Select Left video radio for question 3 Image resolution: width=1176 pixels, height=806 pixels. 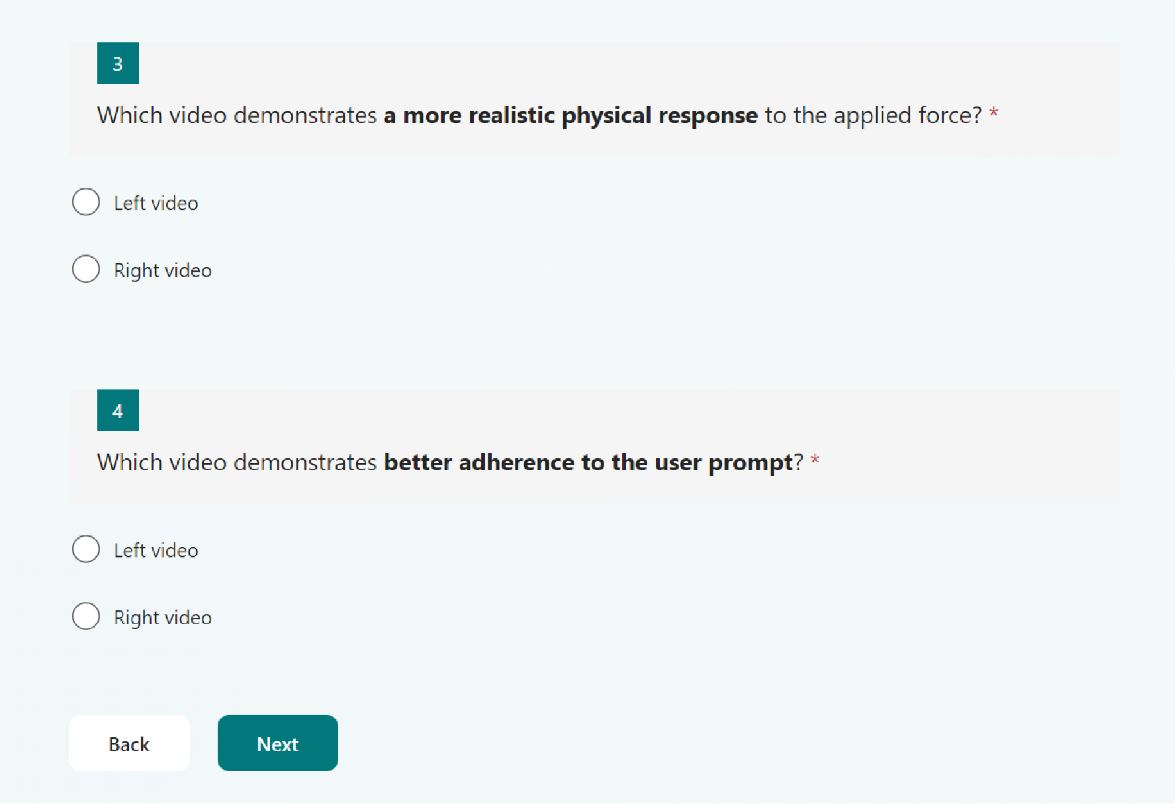(86, 202)
